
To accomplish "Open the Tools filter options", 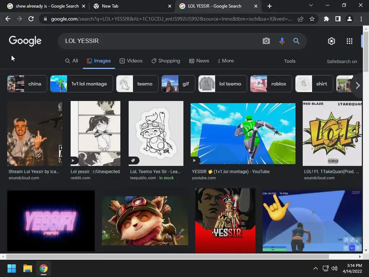I will 289,61.
